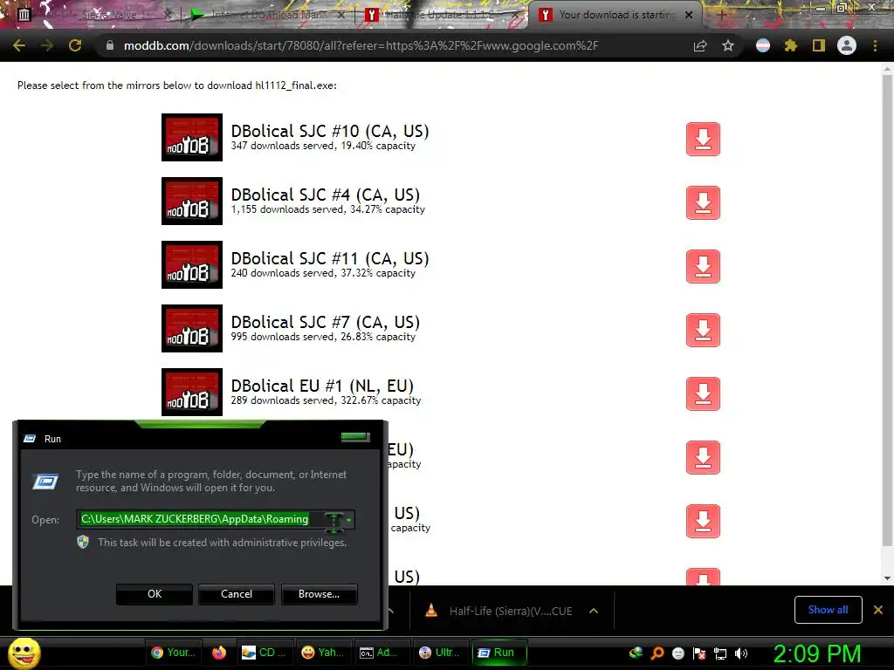Switch to Chrome 'Your...' taskbar button
Viewport: 894px width, 670px height.
coord(174,653)
